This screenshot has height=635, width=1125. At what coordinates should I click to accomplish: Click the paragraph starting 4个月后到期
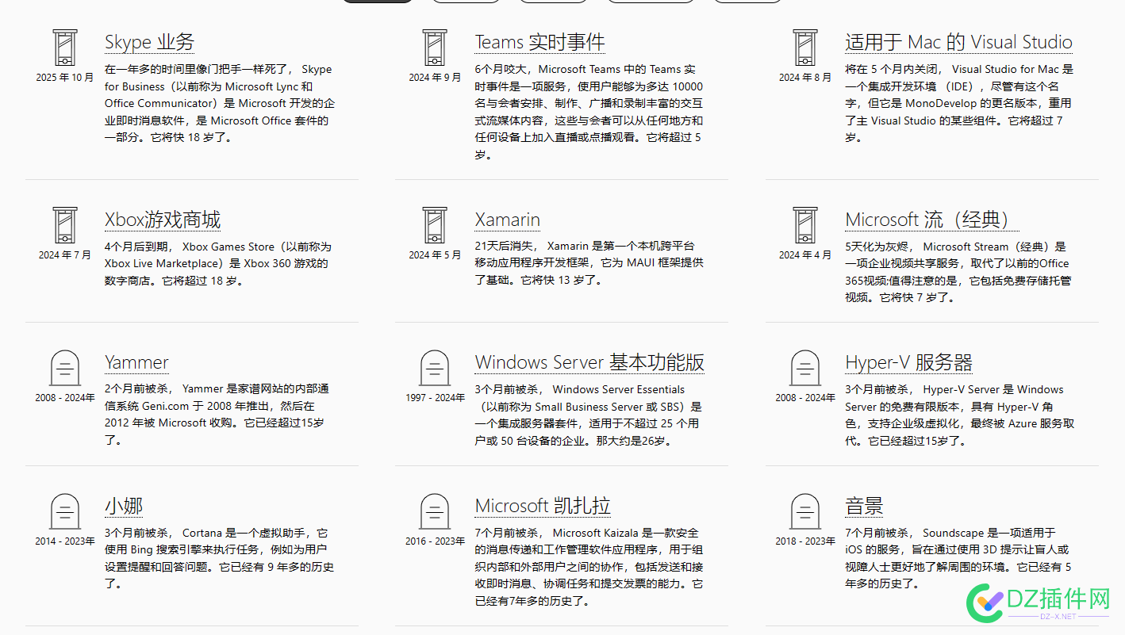tap(218, 264)
